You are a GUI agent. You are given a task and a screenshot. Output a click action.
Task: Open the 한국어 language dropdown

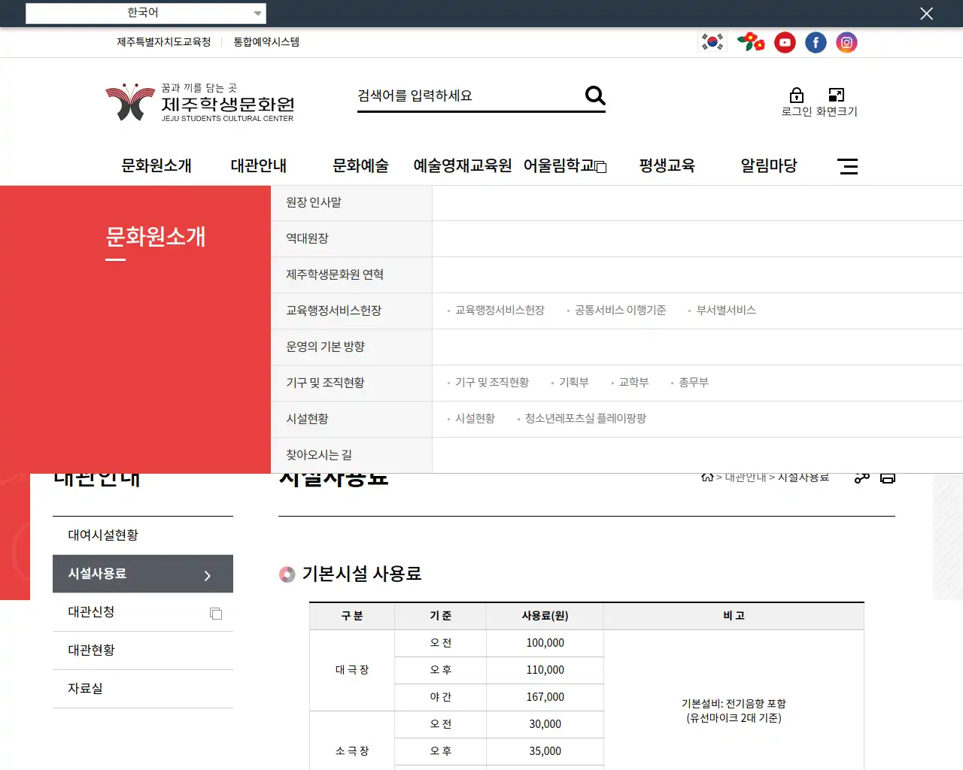(146, 13)
